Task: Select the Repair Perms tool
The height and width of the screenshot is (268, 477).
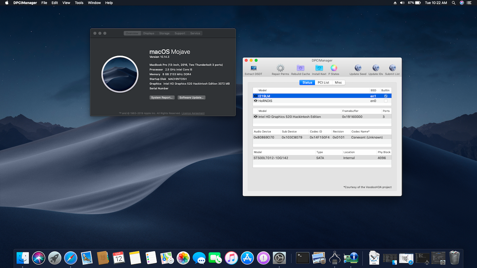Action: pos(280,68)
